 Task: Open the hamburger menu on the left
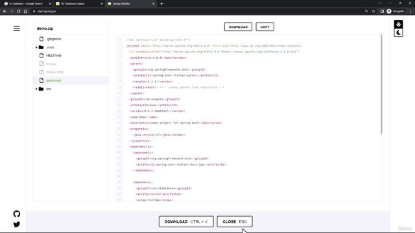point(17,28)
